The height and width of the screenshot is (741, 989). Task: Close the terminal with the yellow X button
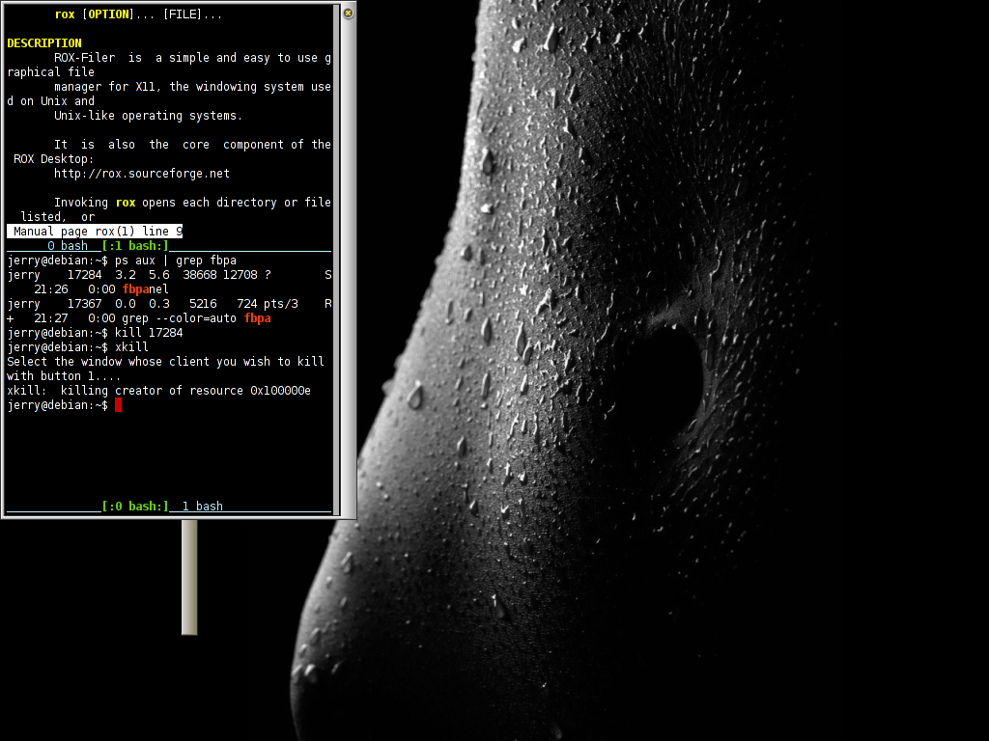point(348,13)
